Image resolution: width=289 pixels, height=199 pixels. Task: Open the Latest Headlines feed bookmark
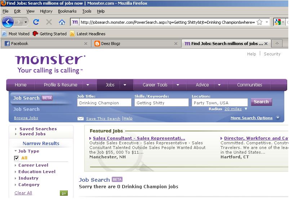point(88,34)
